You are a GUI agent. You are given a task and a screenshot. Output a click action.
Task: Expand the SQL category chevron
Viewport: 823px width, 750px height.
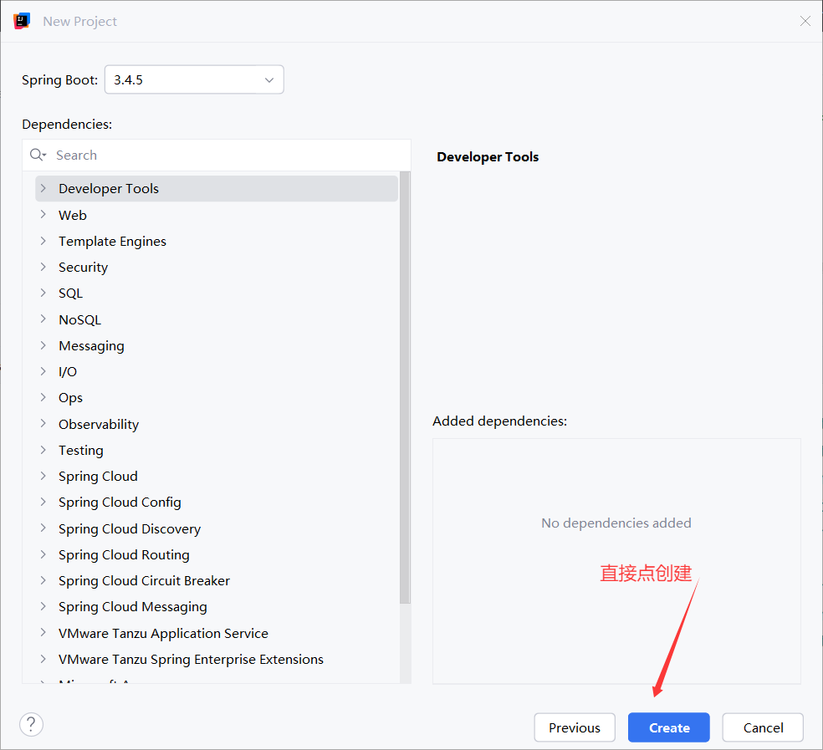coord(43,293)
